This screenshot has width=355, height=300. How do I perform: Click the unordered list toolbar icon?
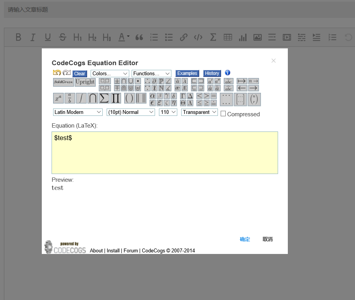(x=169, y=37)
